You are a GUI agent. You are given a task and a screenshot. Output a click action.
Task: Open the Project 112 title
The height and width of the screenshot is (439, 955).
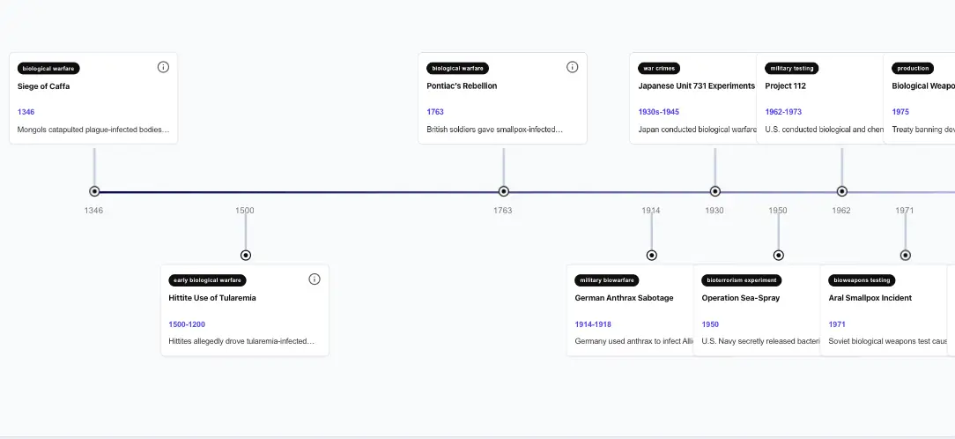785,86
